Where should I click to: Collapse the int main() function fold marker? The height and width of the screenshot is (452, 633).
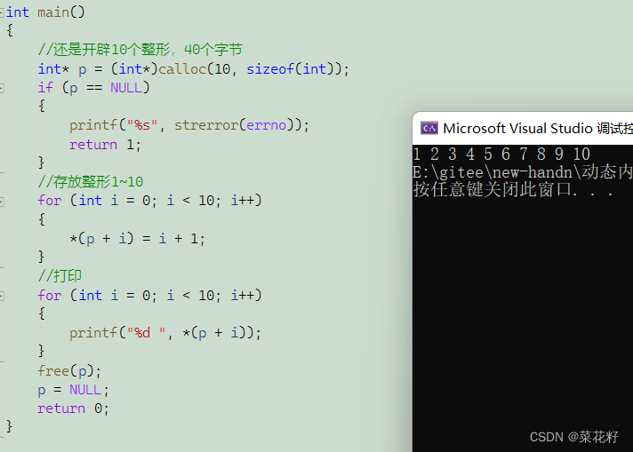(x=2, y=13)
